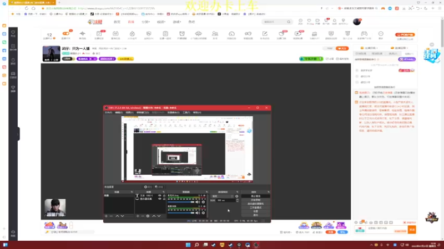Open the notifications bell icon in Douyu header
Image resolution: width=444 pixels, height=249 pixels.
(x=335, y=22)
